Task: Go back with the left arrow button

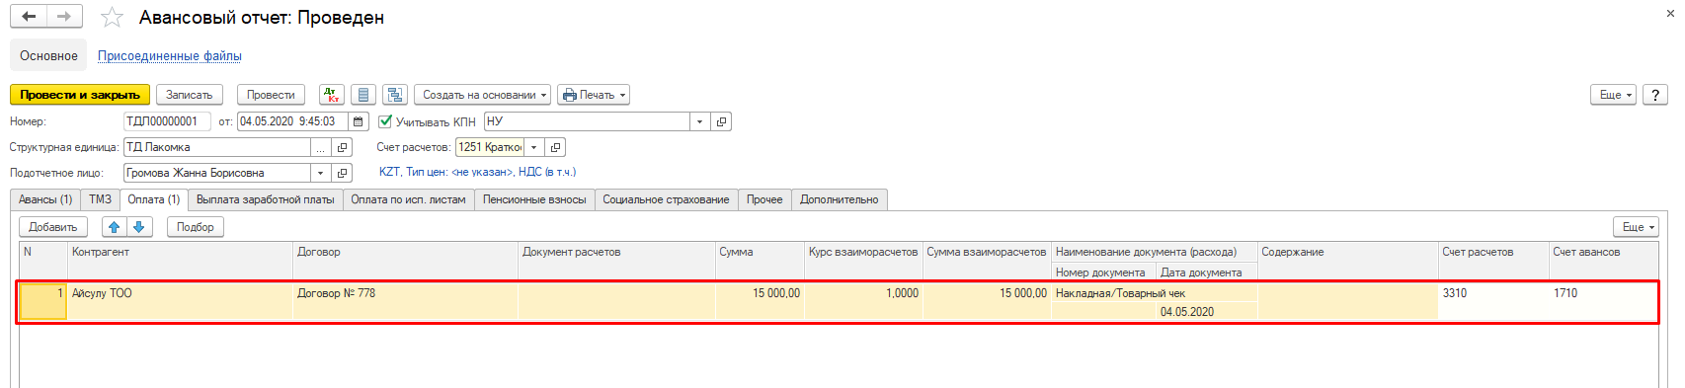Action: coord(29,17)
